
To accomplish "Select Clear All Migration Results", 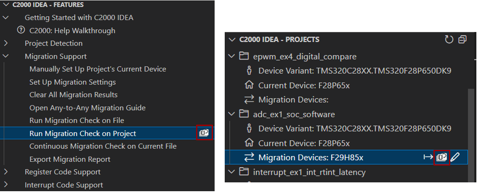I will pyautogui.click(x=73, y=95).
